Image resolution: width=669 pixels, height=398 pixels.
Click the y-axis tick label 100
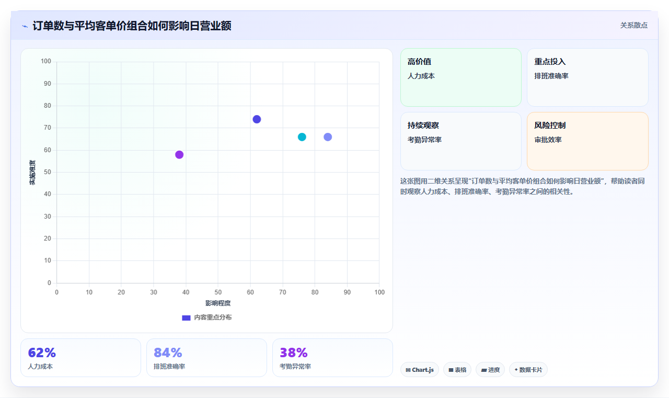46,62
